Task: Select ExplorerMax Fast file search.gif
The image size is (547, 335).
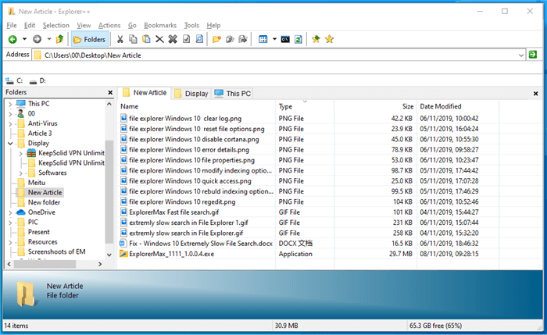Action: coord(174,212)
